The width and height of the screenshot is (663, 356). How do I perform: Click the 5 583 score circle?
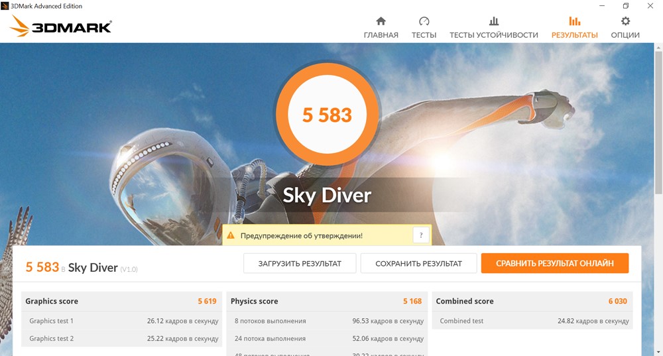[x=327, y=115]
